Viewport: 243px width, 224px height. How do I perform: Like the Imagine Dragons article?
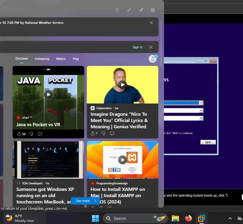tap(93, 133)
